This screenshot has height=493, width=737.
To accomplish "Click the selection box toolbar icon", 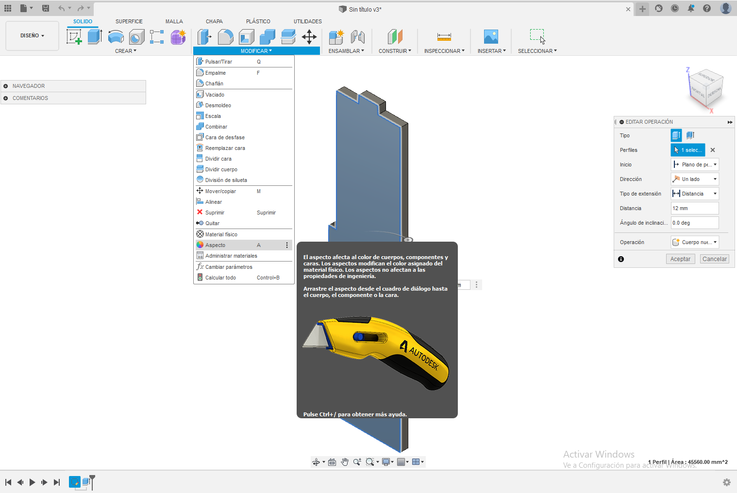I will coord(537,37).
